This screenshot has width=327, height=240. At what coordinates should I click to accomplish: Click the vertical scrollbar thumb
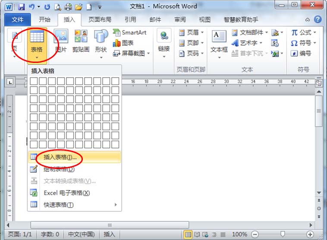pos(319,111)
